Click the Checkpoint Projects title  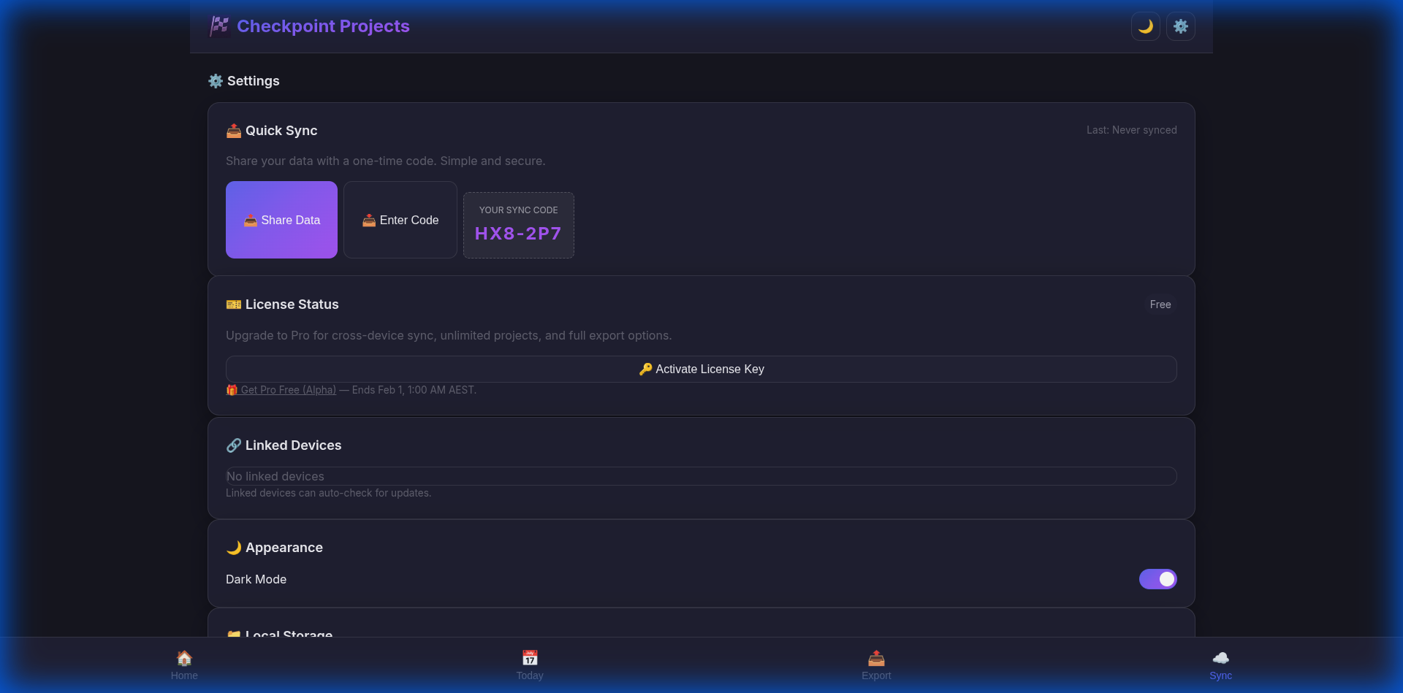[x=323, y=26]
